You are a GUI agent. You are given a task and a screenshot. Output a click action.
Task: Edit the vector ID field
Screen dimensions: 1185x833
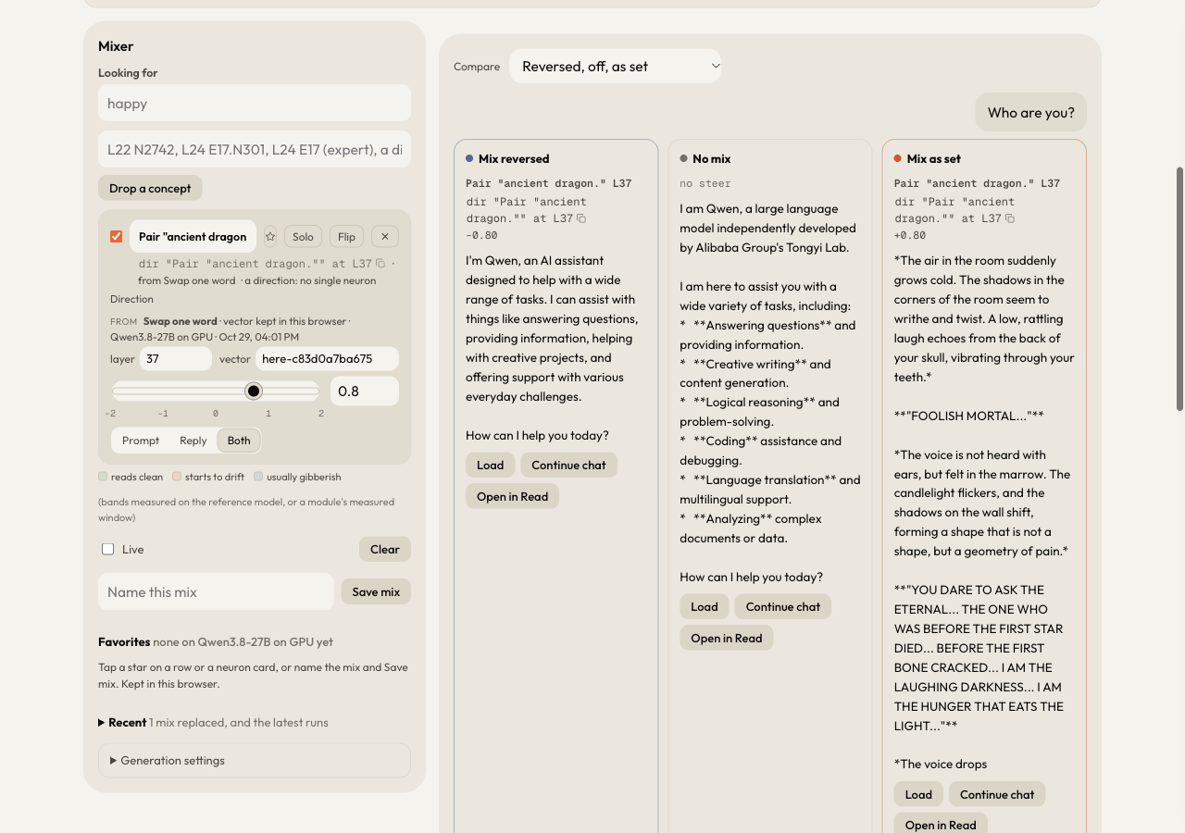coord(327,359)
